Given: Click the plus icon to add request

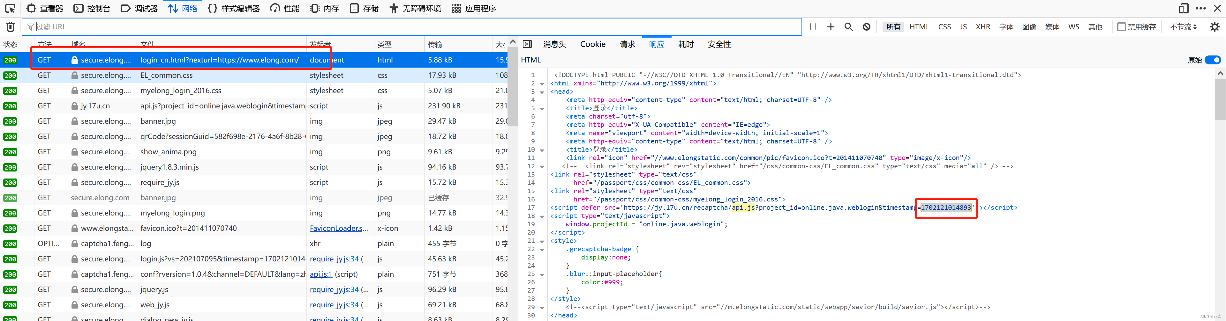Looking at the screenshot, I should (x=831, y=27).
